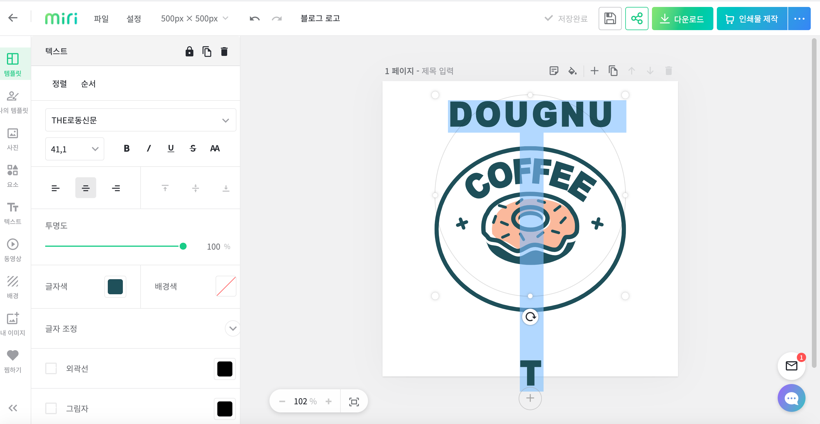Open the 파일 menu
This screenshot has height=424, width=820.
(101, 19)
